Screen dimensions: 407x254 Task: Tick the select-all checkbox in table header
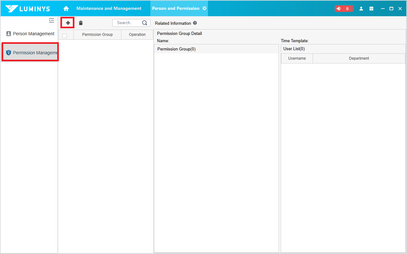(65, 36)
